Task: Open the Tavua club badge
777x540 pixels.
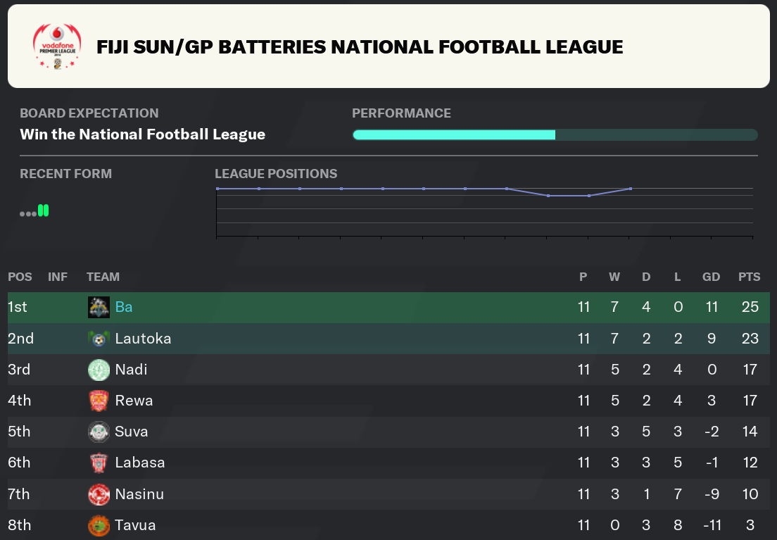Action: [x=99, y=526]
